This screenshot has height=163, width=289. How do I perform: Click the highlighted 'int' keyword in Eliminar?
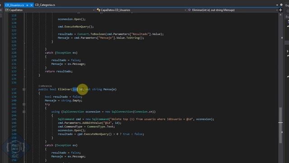pos(75,90)
